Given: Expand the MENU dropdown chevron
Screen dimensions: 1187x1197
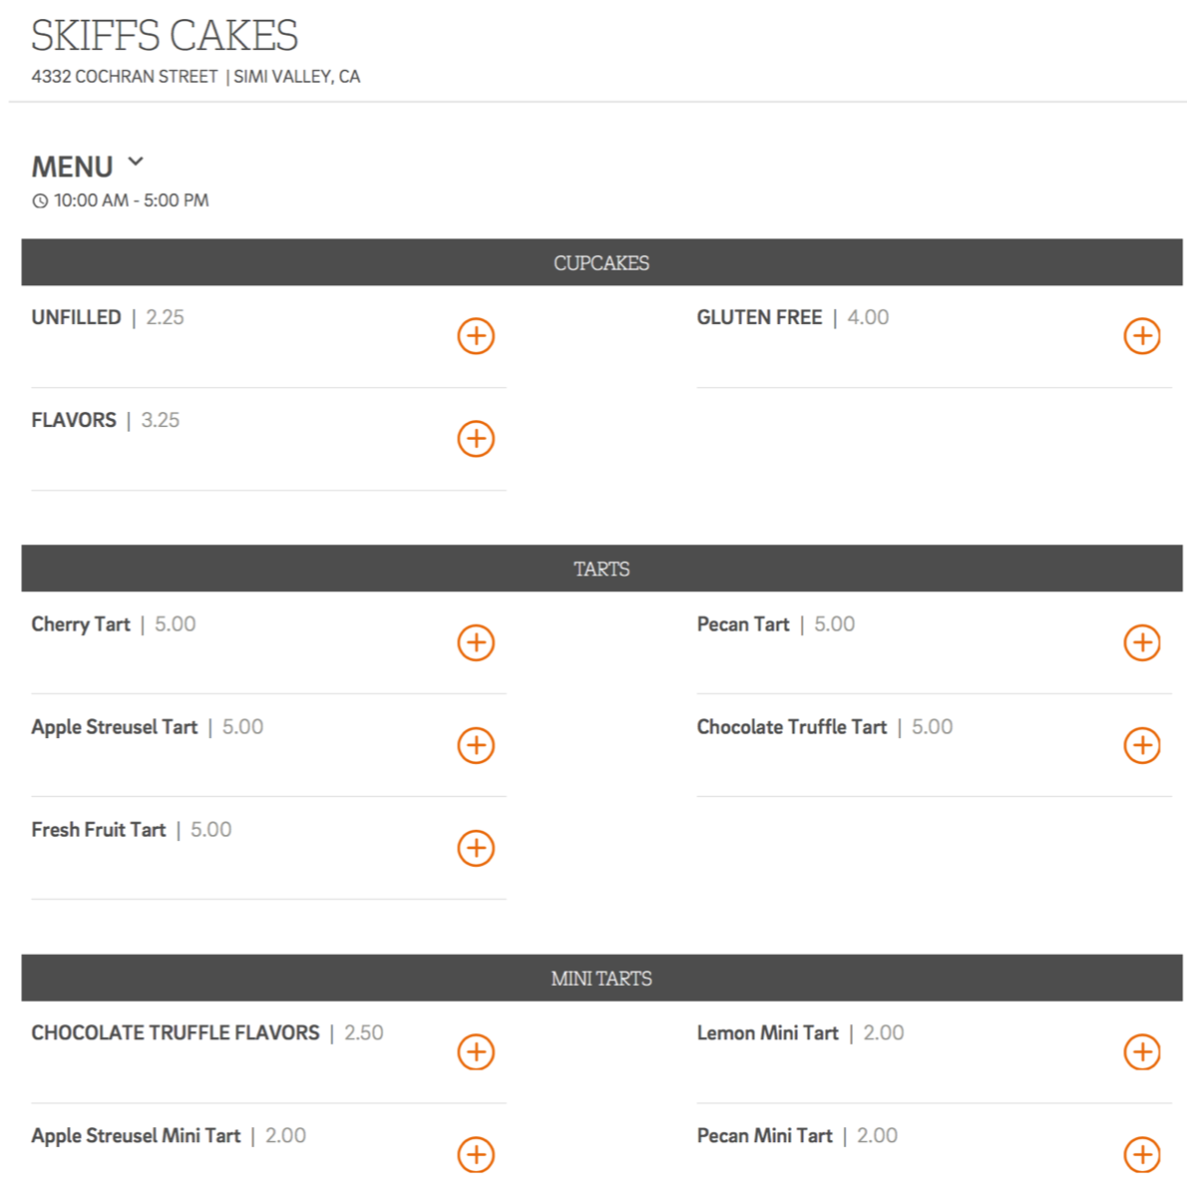Looking at the screenshot, I should point(136,163).
